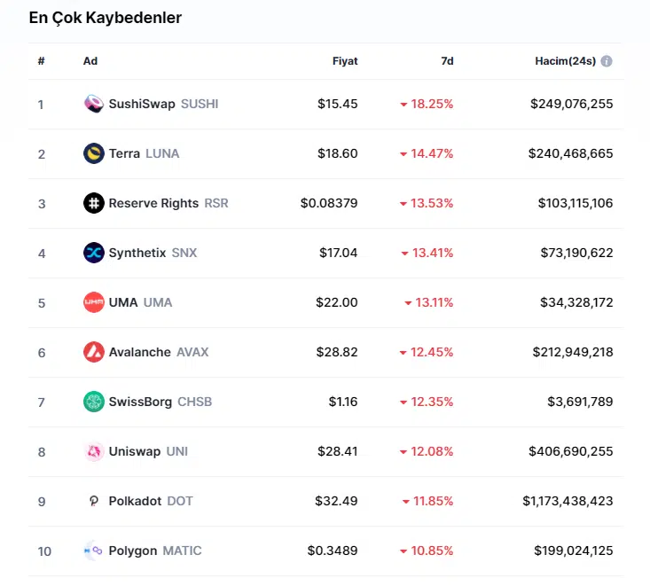
Task: Click the Uniswap unicorn logo icon
Action: pyautogui.click(x=93, y=451)
